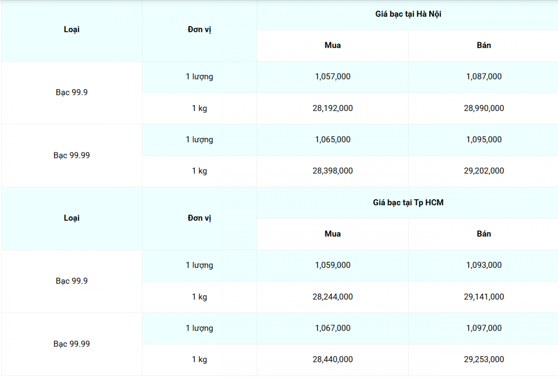Image resolution: width=558 pixels, height=378 pixels.
Task: Select the 28,244,000 price cell
Action: (x=332, y=297)
